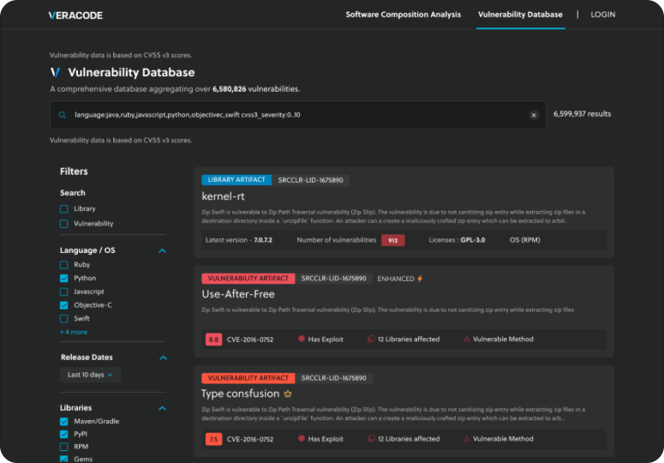Open Software Composition Analysis tab
This screenshot has height=463, width=664.
tap(404, 15)
